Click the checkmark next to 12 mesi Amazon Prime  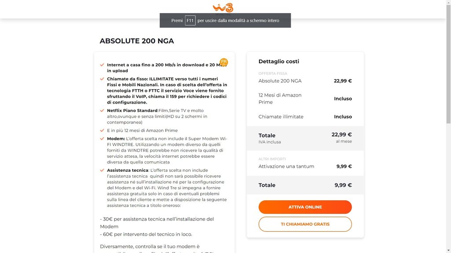[x=102, y=130]
